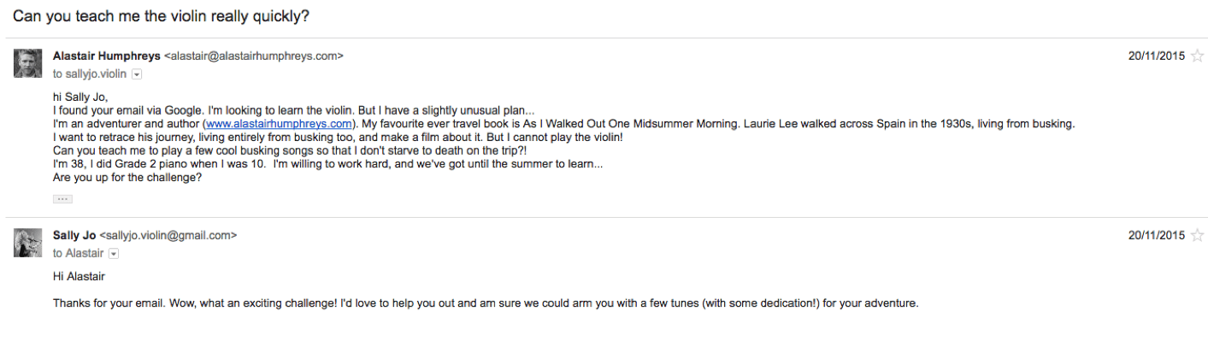The image size is (1208, 353).
Task: Click the 'to sallyjo.violin' recipient text
Action: click(x=89, y=74)
